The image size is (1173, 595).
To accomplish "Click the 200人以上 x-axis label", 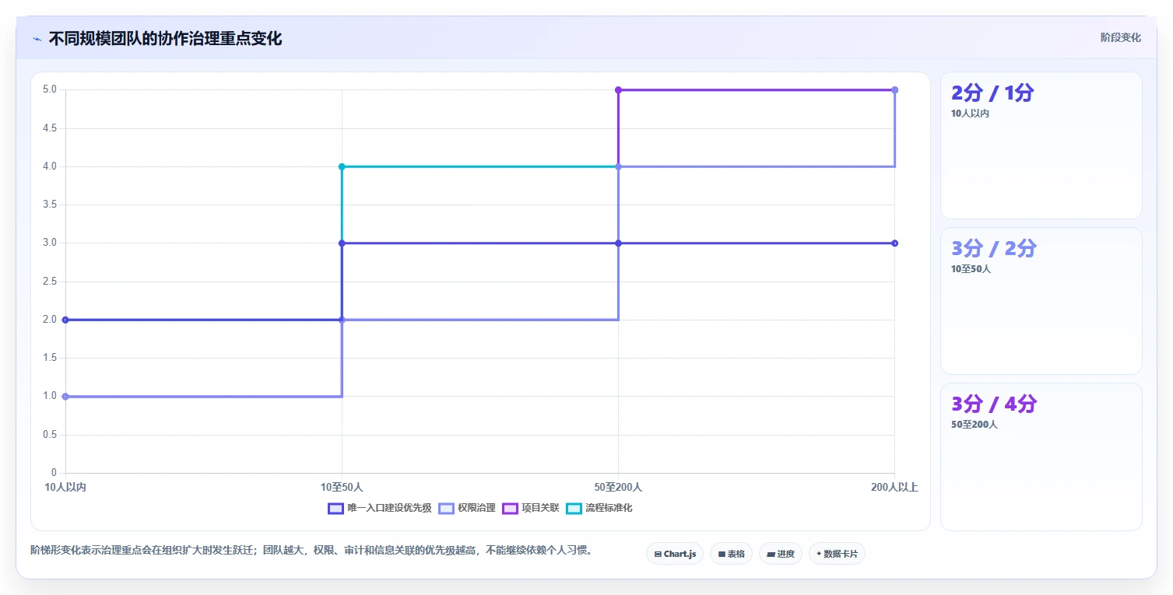I will point(894,488).
